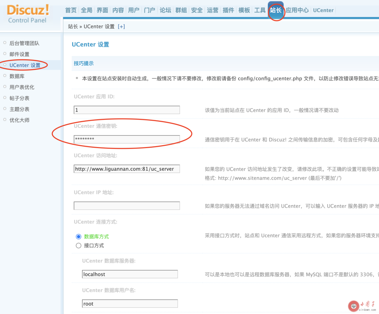
Task: Open 数据库 in the sidebar
Action: 17,76
